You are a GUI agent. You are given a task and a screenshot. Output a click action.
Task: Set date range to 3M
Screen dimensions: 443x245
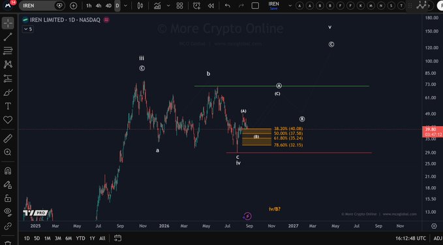(x=58, y=238)
